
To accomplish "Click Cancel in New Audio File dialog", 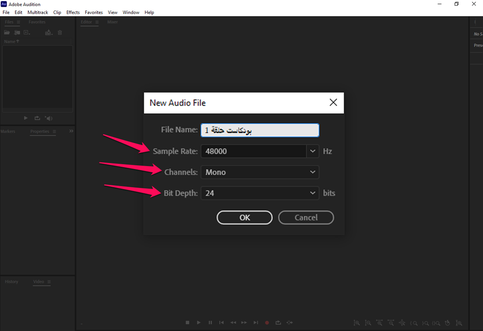I will pyautogui.click(x=306, y=218).
